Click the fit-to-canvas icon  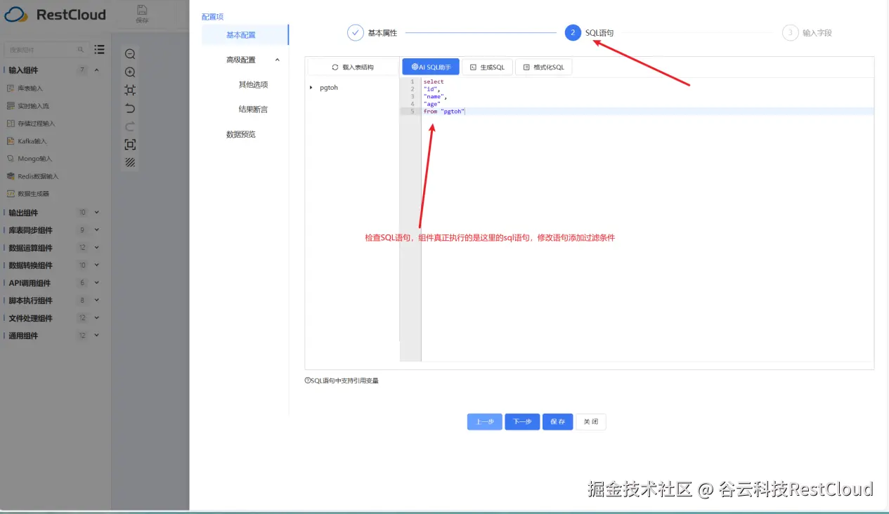tap(130, 90)
